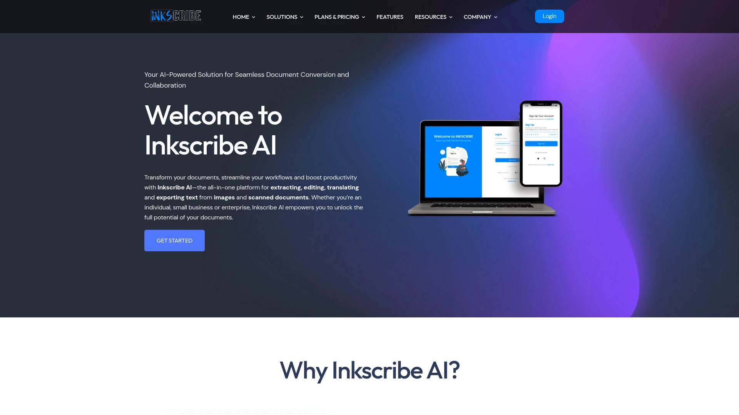Open RESOURCES navigation menu
Image resolution: width=739 pixels, height=415 pixels.
click(x=433, y=17)
